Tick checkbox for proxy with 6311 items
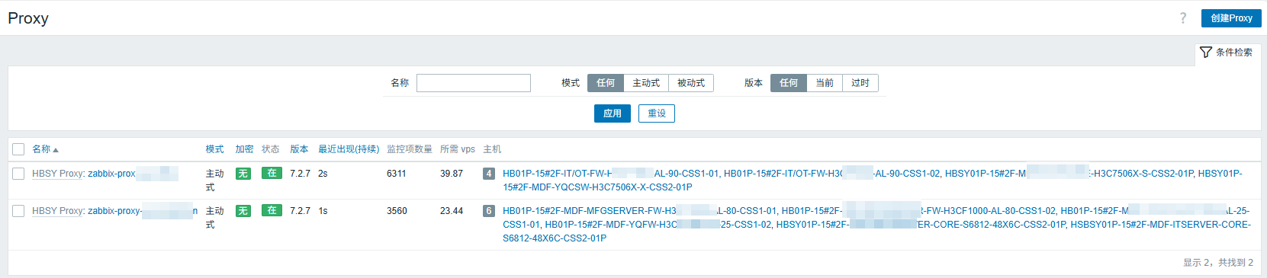 click(18, 174)
